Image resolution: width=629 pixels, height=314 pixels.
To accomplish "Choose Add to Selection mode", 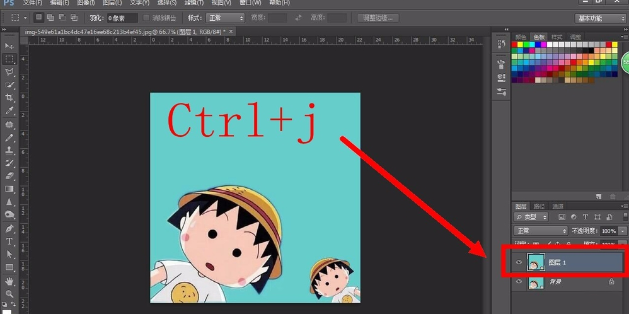I will [x=50, y=18].
